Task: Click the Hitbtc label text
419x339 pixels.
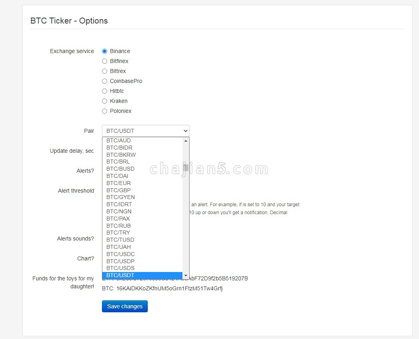Action: 117,91
